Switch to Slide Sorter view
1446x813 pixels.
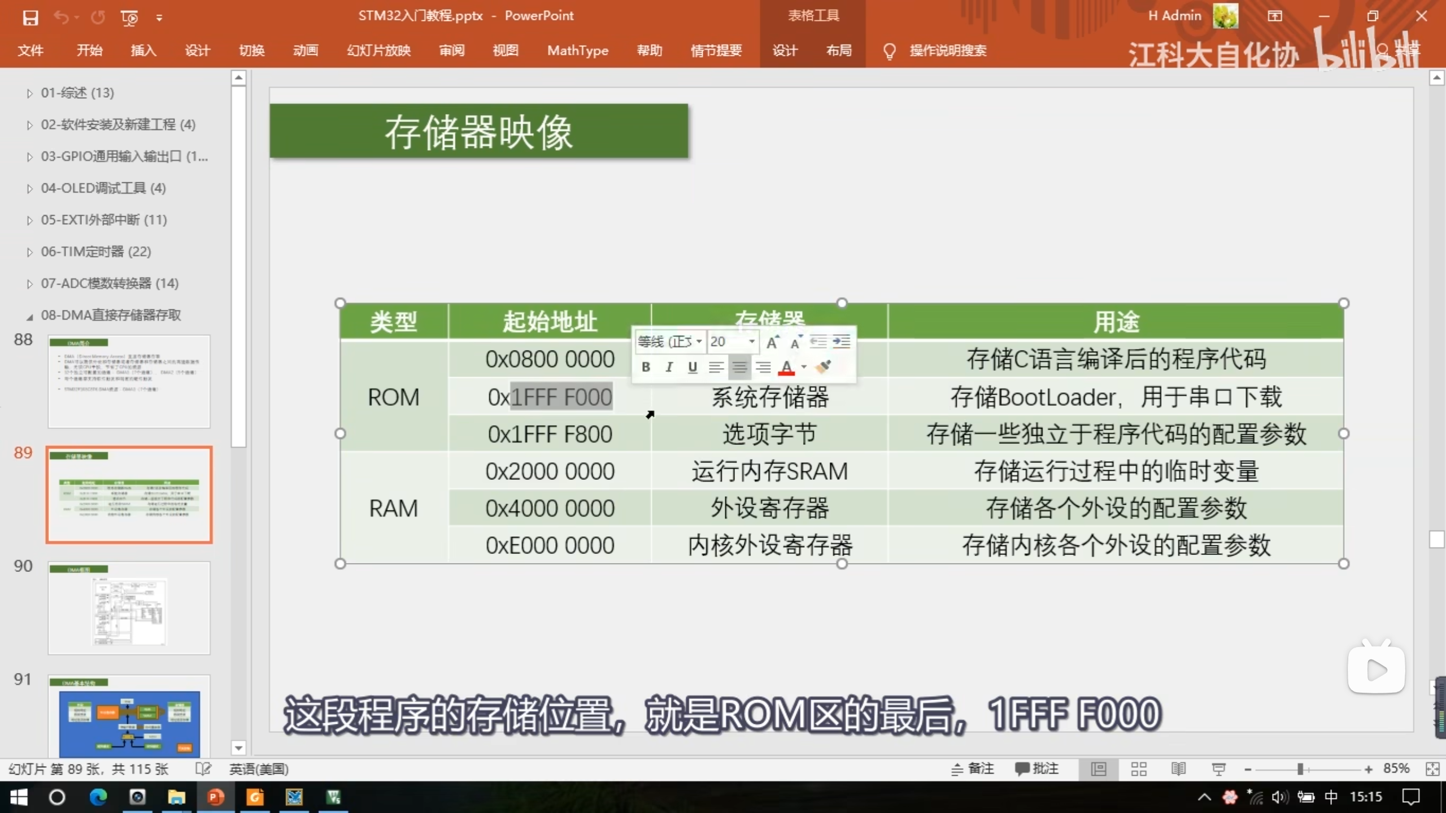[1139, 769]
